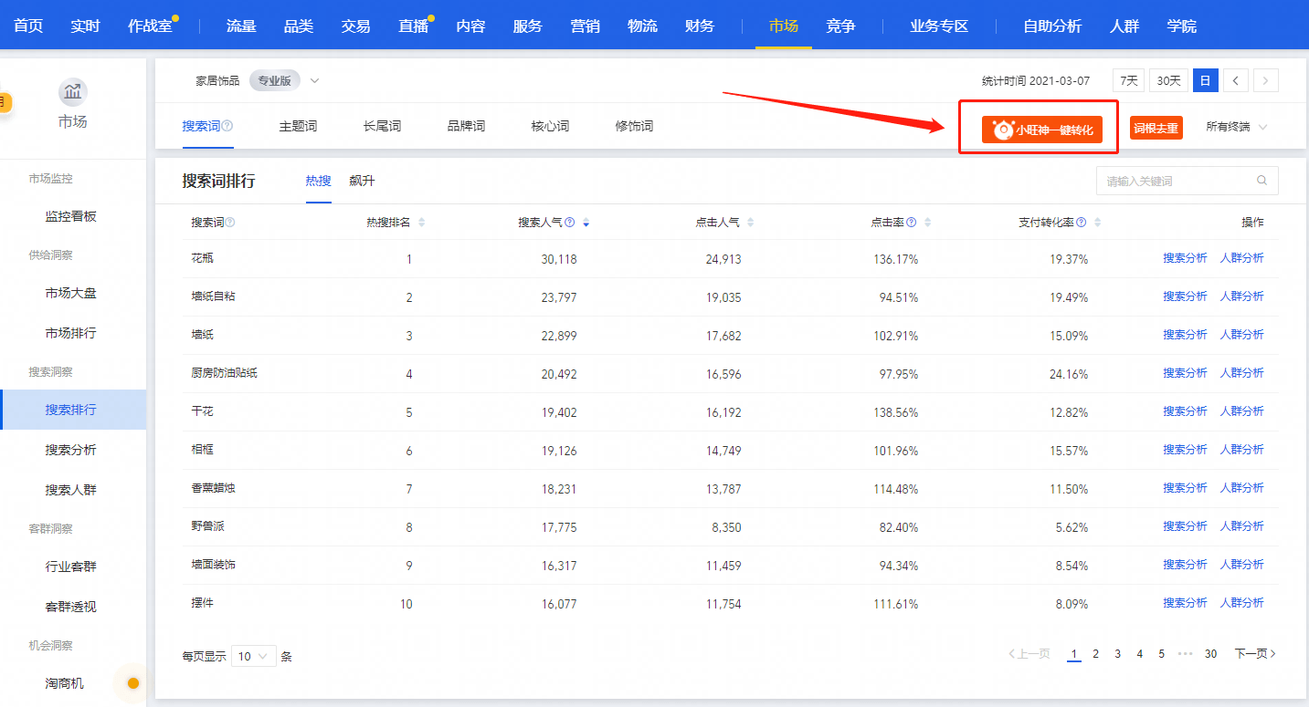
Task: Open 搜索分析 in sidebar
Action: coord(71,450)
